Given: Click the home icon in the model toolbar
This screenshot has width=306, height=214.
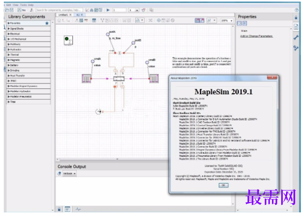Looking at the screenshot, I should 59,20.
